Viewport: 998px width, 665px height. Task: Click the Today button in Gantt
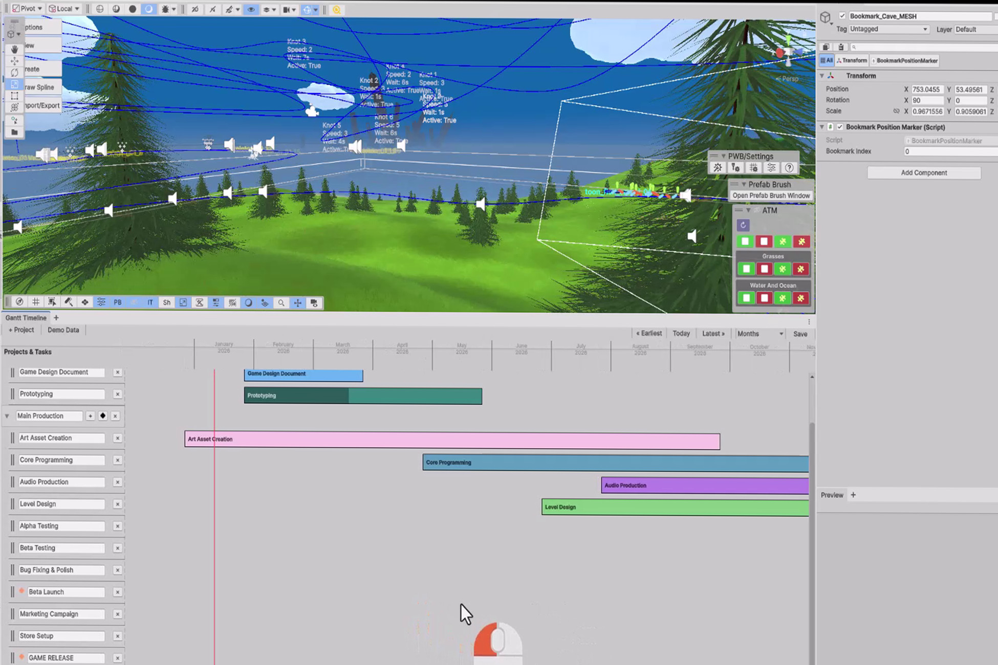[x=681, y=334]
